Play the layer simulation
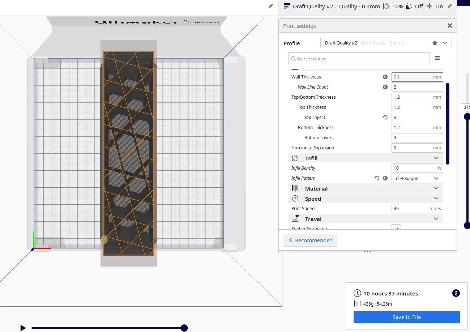This screenshot has width=470, height=332. coord(23,328)
